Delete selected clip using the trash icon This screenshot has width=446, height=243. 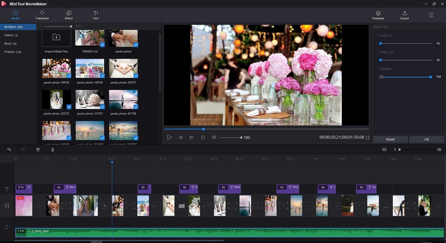coord(38,149)
